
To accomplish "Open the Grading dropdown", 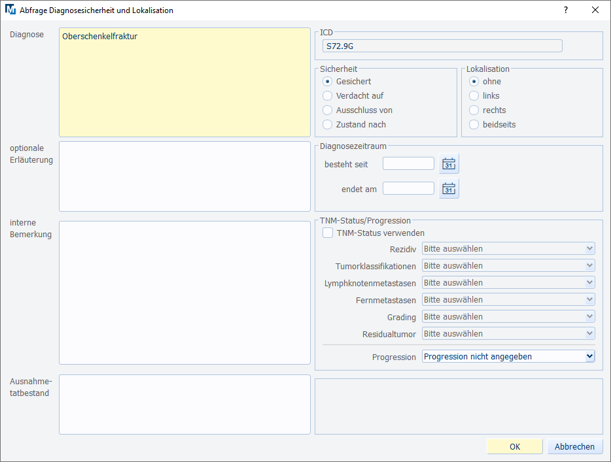I will [508, 317].
